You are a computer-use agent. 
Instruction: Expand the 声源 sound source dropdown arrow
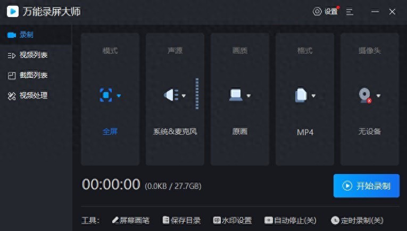click(x=184, y=96)
